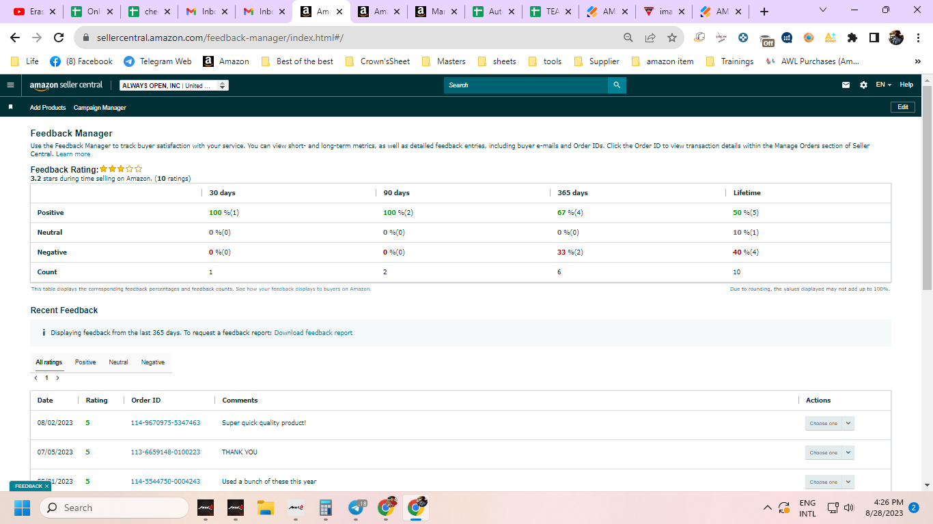The image size is (933, 524).
Task: Show hidden bookmarks with the » chevron
Action: [x=917, y=61]
